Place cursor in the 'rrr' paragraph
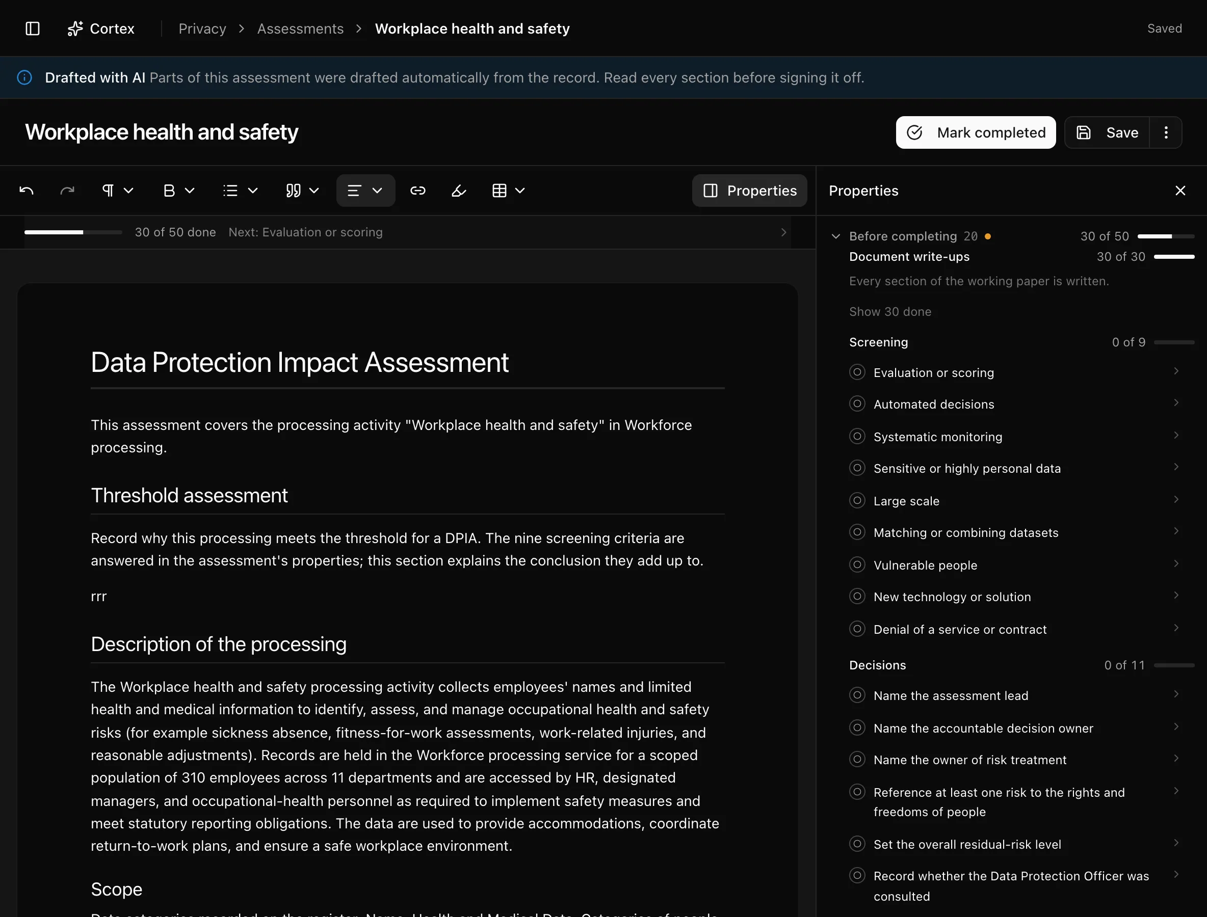This screenshot has height=917, width=1207. click(x=99, y=596)
